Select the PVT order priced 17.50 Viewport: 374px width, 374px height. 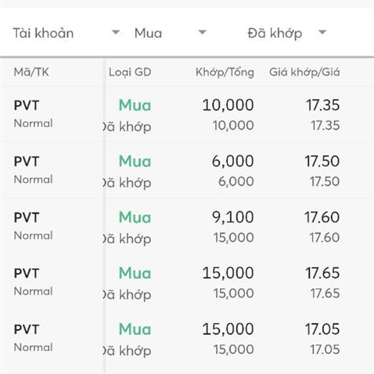(26, 161)
